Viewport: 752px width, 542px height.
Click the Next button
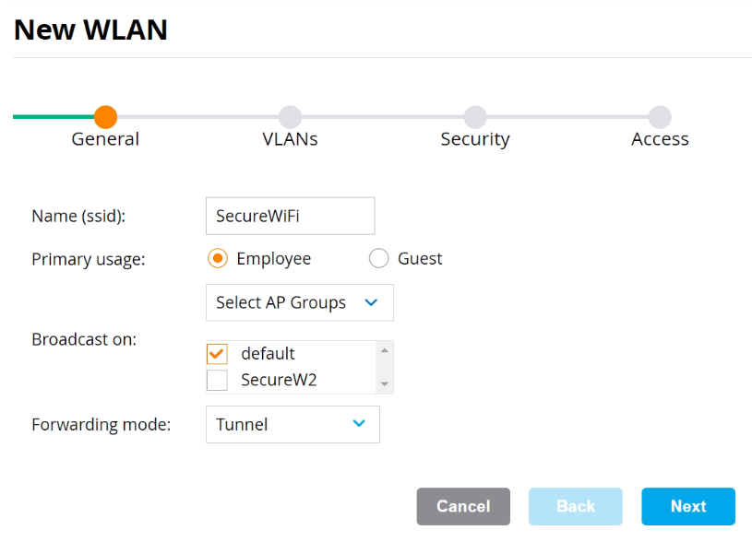point(688,506)
